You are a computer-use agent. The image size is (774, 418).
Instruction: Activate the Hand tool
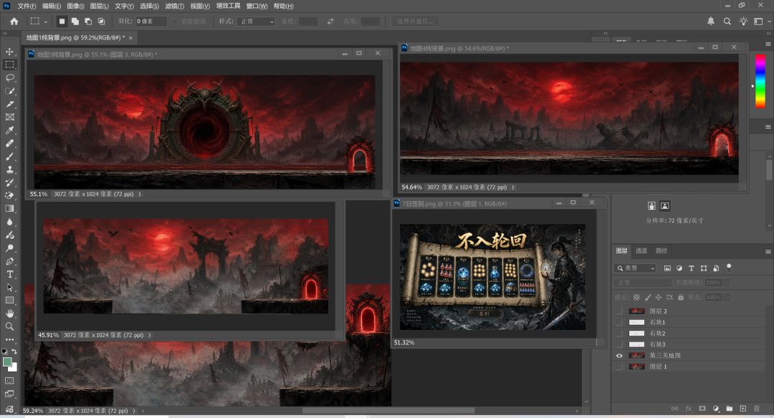(x=9, y=313)
